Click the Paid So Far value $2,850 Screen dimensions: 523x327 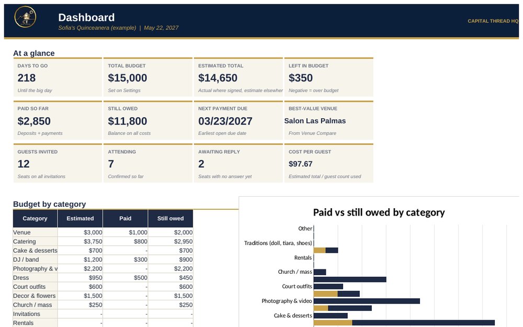[34, 121]
